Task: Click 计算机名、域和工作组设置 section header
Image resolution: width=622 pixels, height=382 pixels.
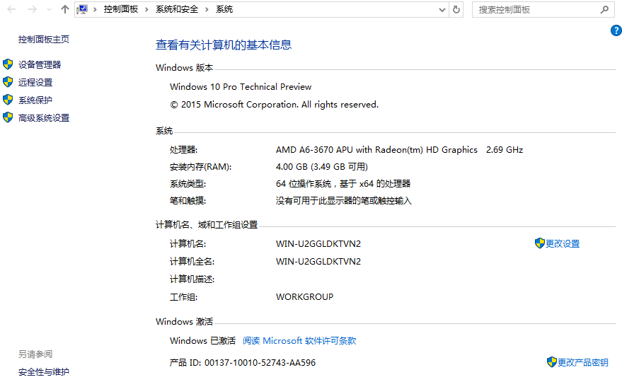Action: tap(207, 225)
